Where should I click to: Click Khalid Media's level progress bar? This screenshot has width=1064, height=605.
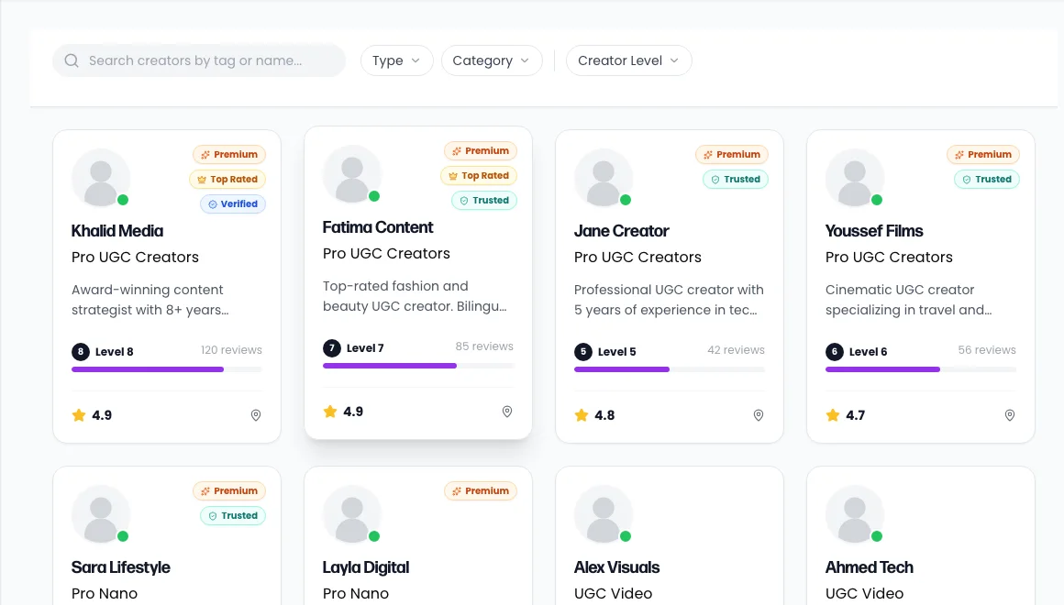167,369
